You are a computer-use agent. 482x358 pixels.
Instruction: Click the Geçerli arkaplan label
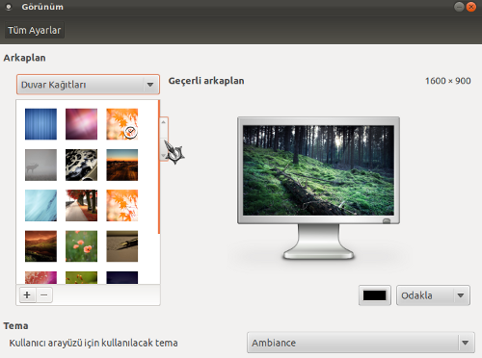coord(206,81)
